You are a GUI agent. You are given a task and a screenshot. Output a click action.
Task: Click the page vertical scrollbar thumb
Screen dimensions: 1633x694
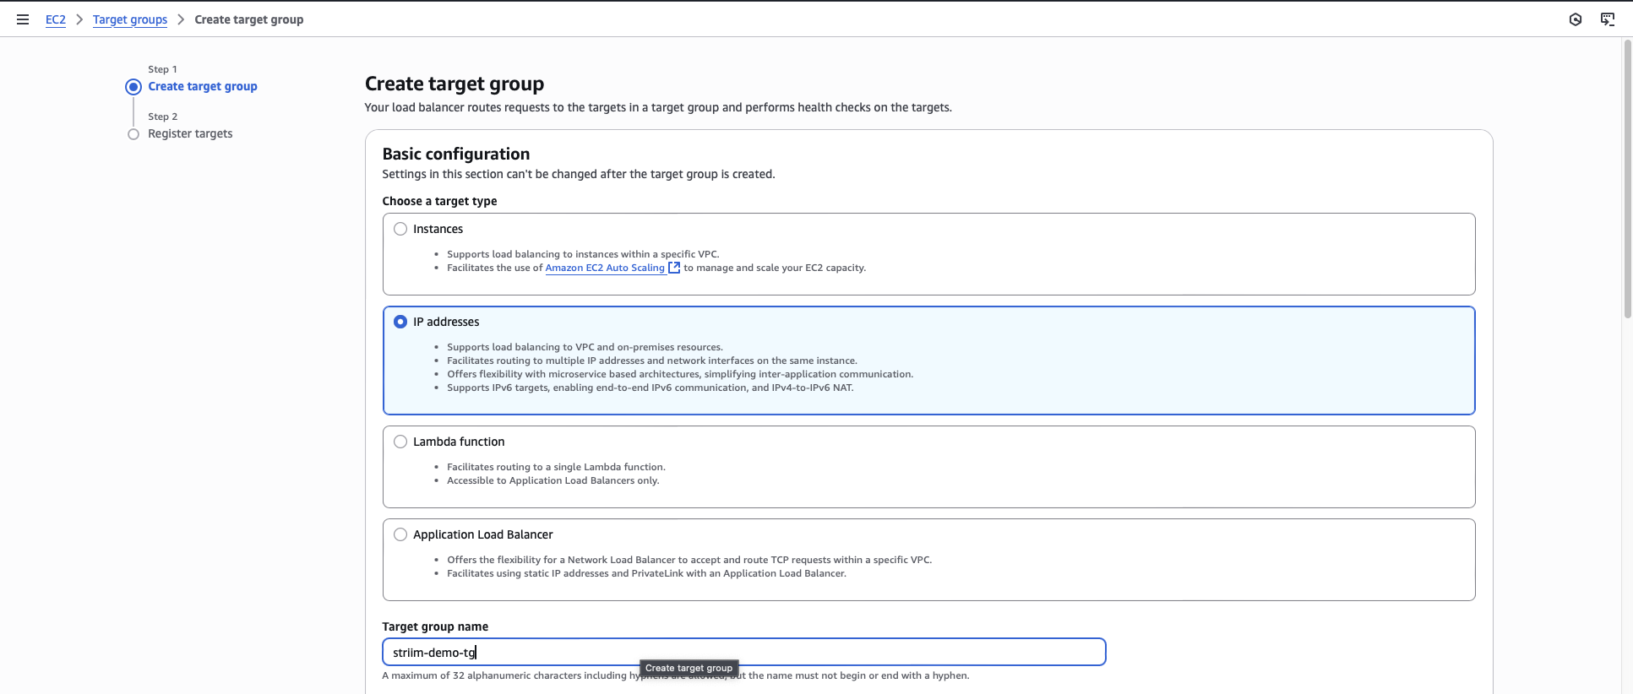[1627, 177]
